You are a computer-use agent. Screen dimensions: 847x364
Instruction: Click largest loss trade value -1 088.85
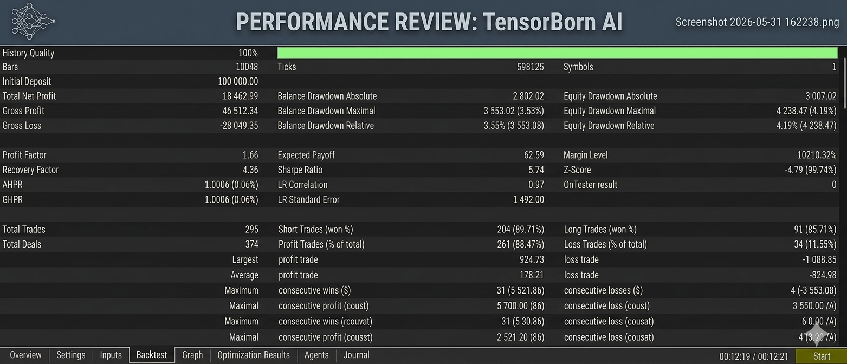point(820,259)
